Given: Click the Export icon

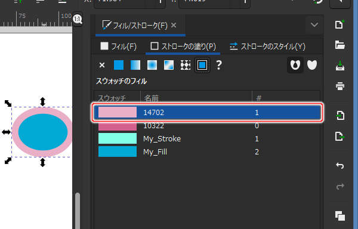Looking at the screenshot, I should pos(340,137).
